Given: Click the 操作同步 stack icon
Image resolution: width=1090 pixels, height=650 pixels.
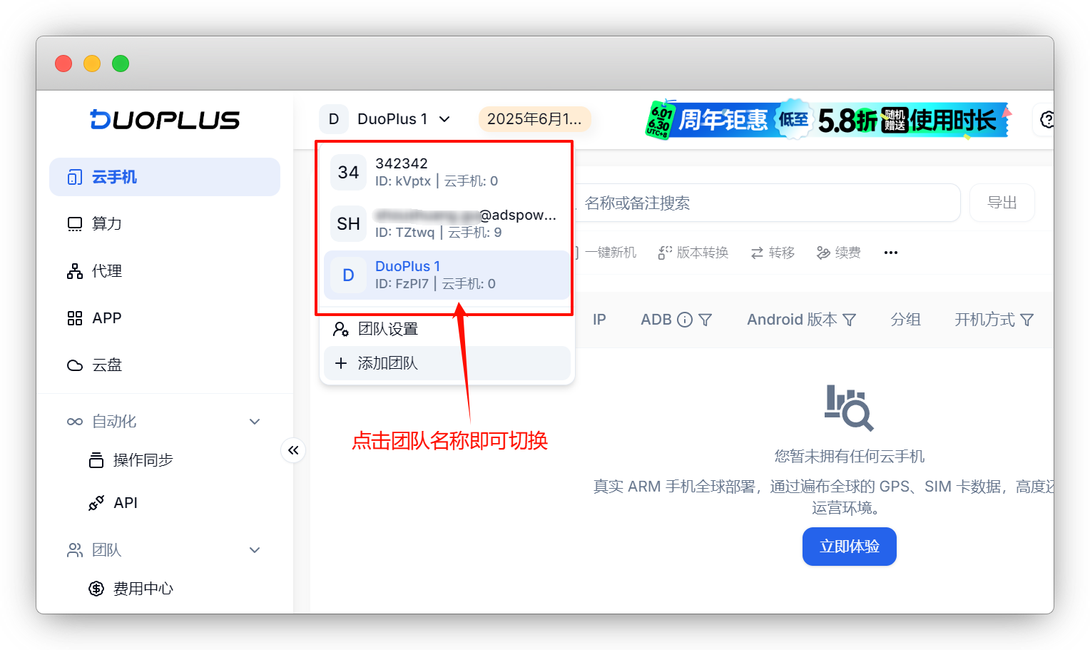Looking at the screenshot, I should pyautogui.click(x=96, y=460).
